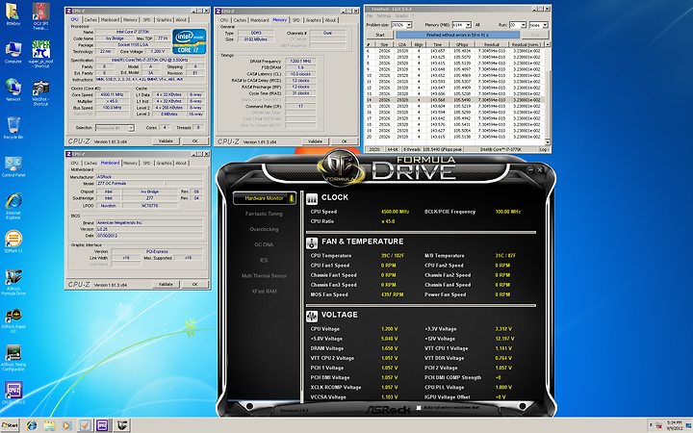
Task: Open the Computer desktop icon
Action: coord(13,53)
